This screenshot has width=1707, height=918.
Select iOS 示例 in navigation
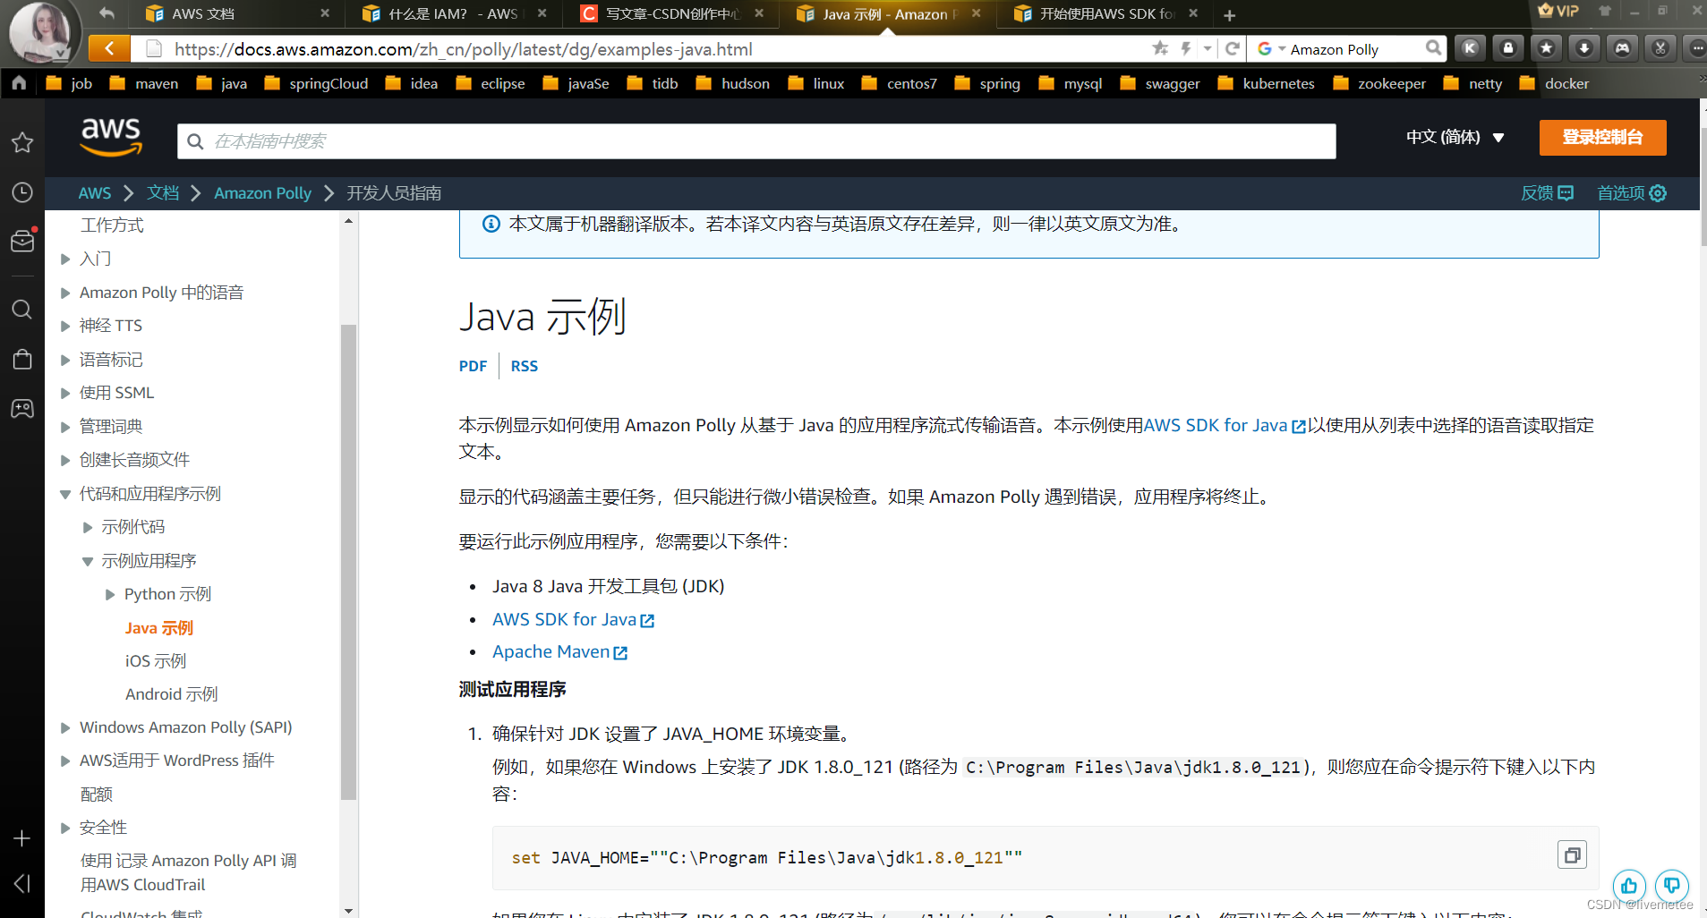(155, 661)
